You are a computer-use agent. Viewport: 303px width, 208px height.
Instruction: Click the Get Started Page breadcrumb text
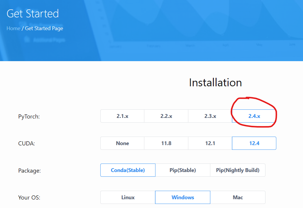(44, 29)
